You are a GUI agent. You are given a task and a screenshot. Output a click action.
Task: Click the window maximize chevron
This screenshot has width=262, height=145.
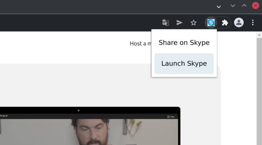244,6
